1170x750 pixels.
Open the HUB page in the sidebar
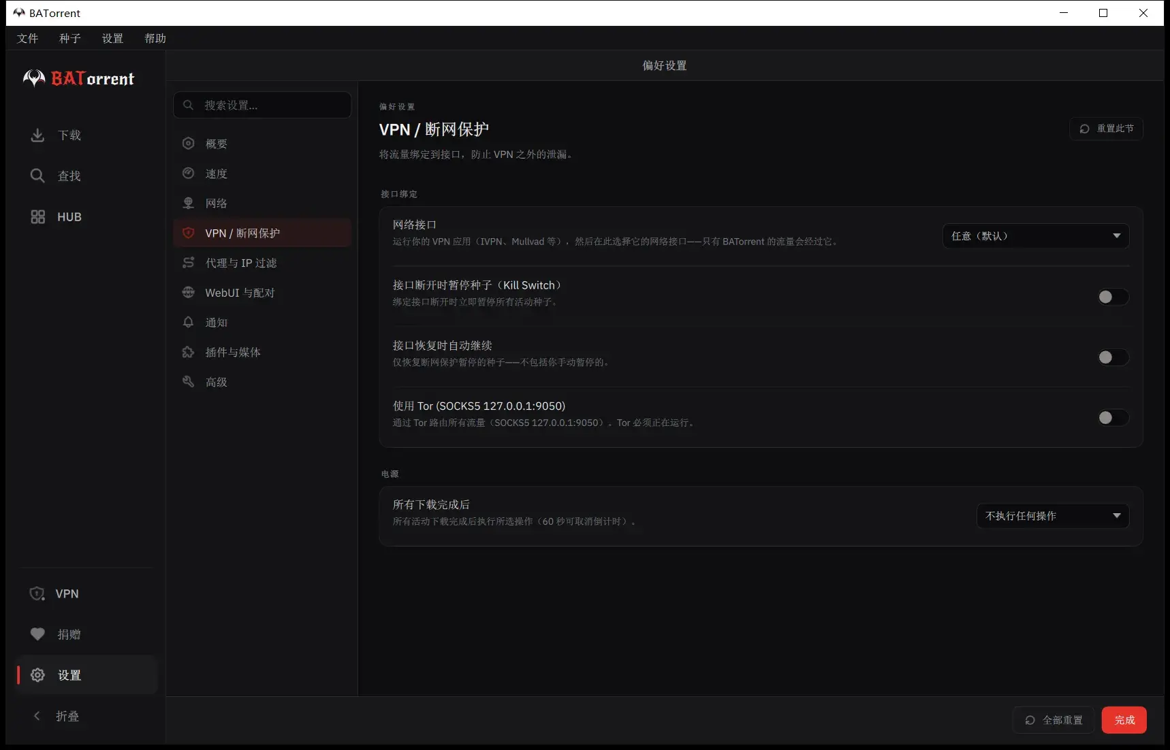(86, 216)
